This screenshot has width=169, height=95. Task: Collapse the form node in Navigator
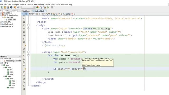(x=6, y=79)
